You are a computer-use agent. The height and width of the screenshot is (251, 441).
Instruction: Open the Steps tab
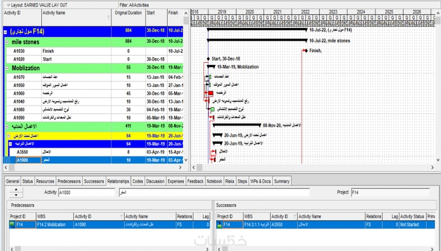tap(242, 181)
